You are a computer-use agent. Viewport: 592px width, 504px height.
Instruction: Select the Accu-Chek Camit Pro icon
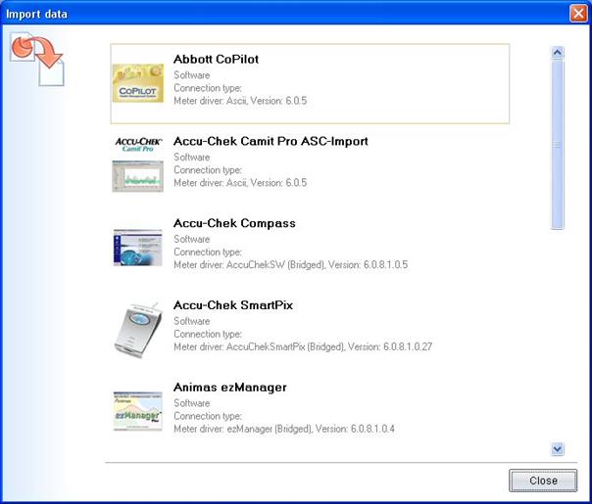coord(137,164)
